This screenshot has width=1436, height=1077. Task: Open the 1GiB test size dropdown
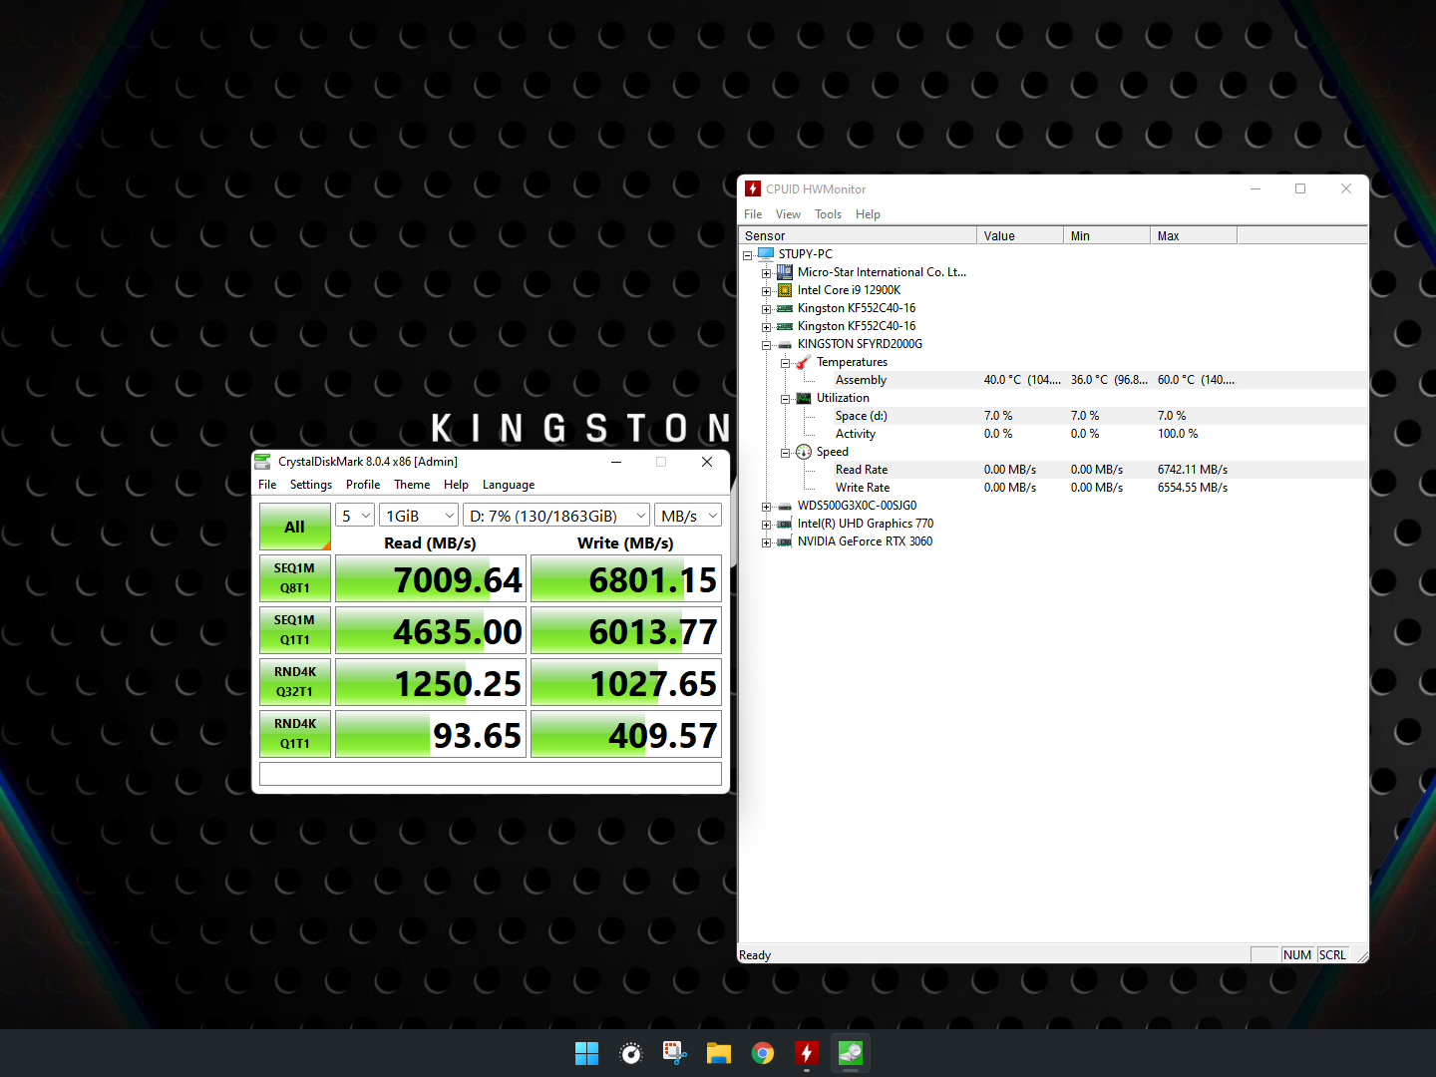click(419, 516)
